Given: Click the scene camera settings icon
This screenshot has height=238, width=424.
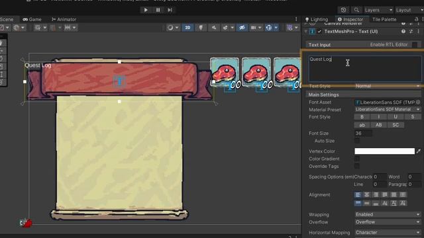Looking at the screenshot, I should point(253,28).
